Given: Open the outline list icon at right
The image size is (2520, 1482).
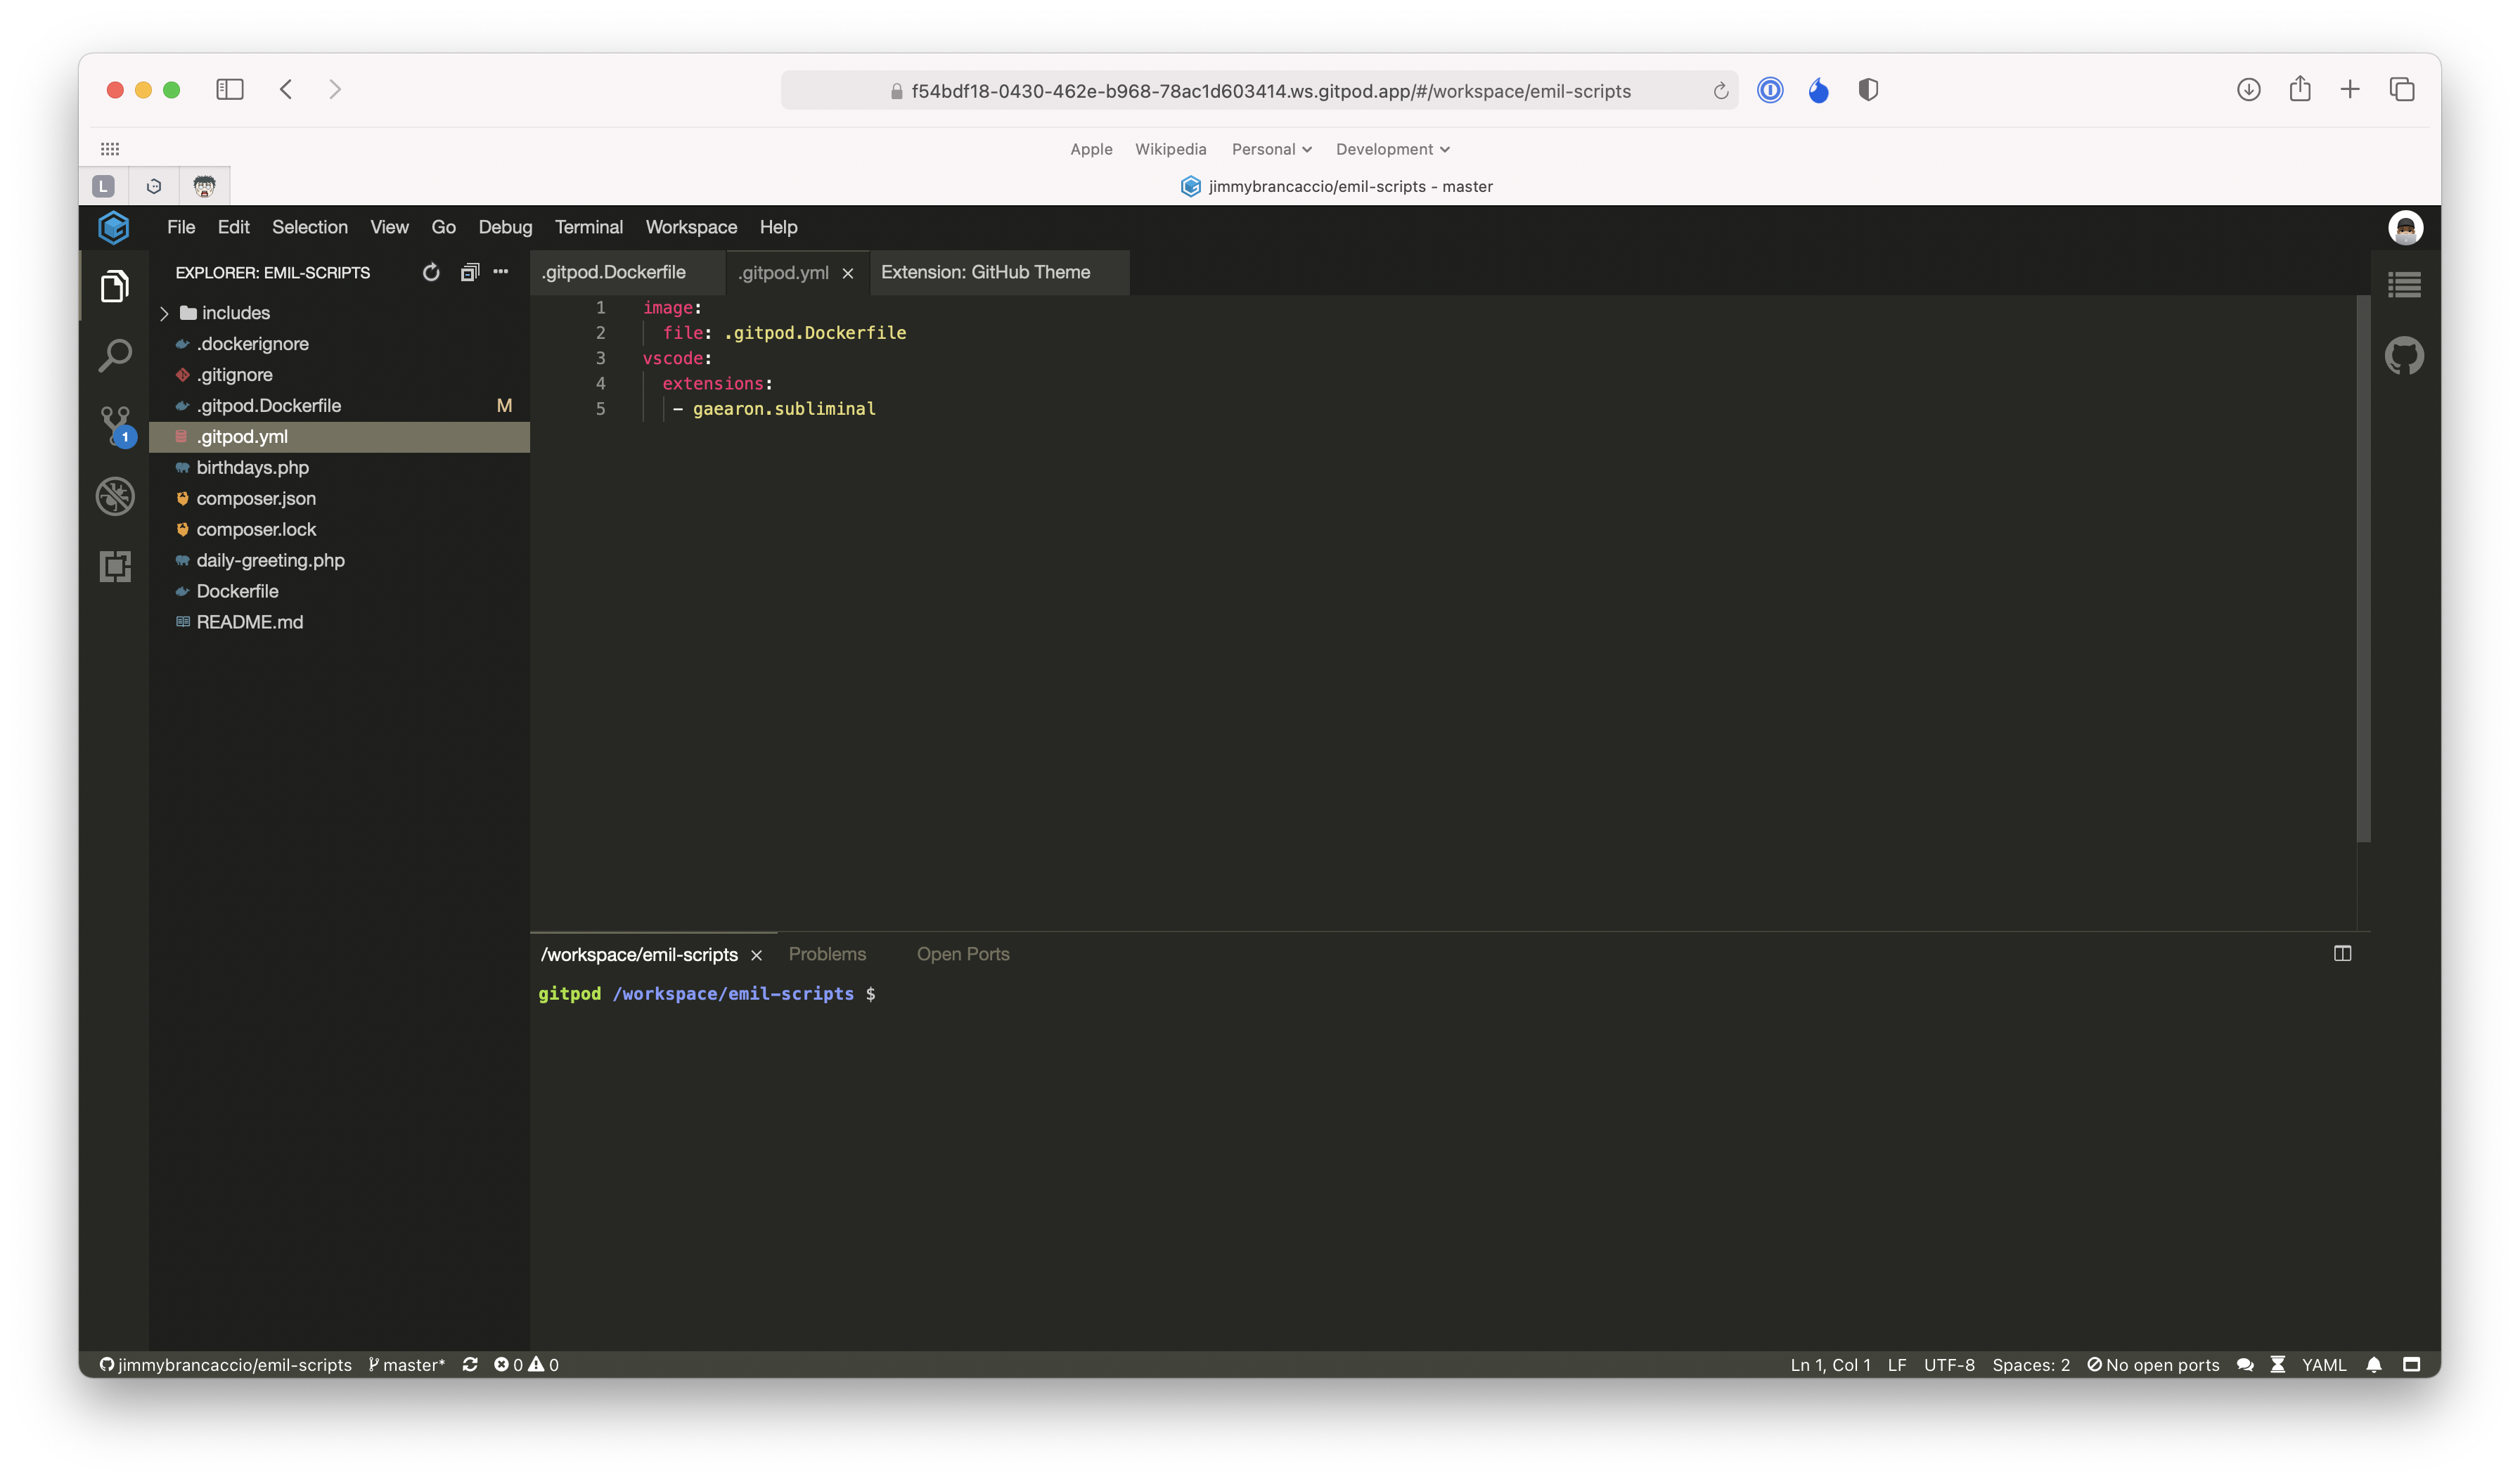Looking at the screenshot, I should click(x=2404, y=285).
